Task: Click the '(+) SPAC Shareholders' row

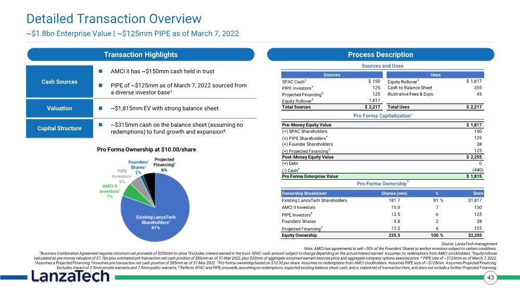Action: pyautogui.click(x=382, y=131)
